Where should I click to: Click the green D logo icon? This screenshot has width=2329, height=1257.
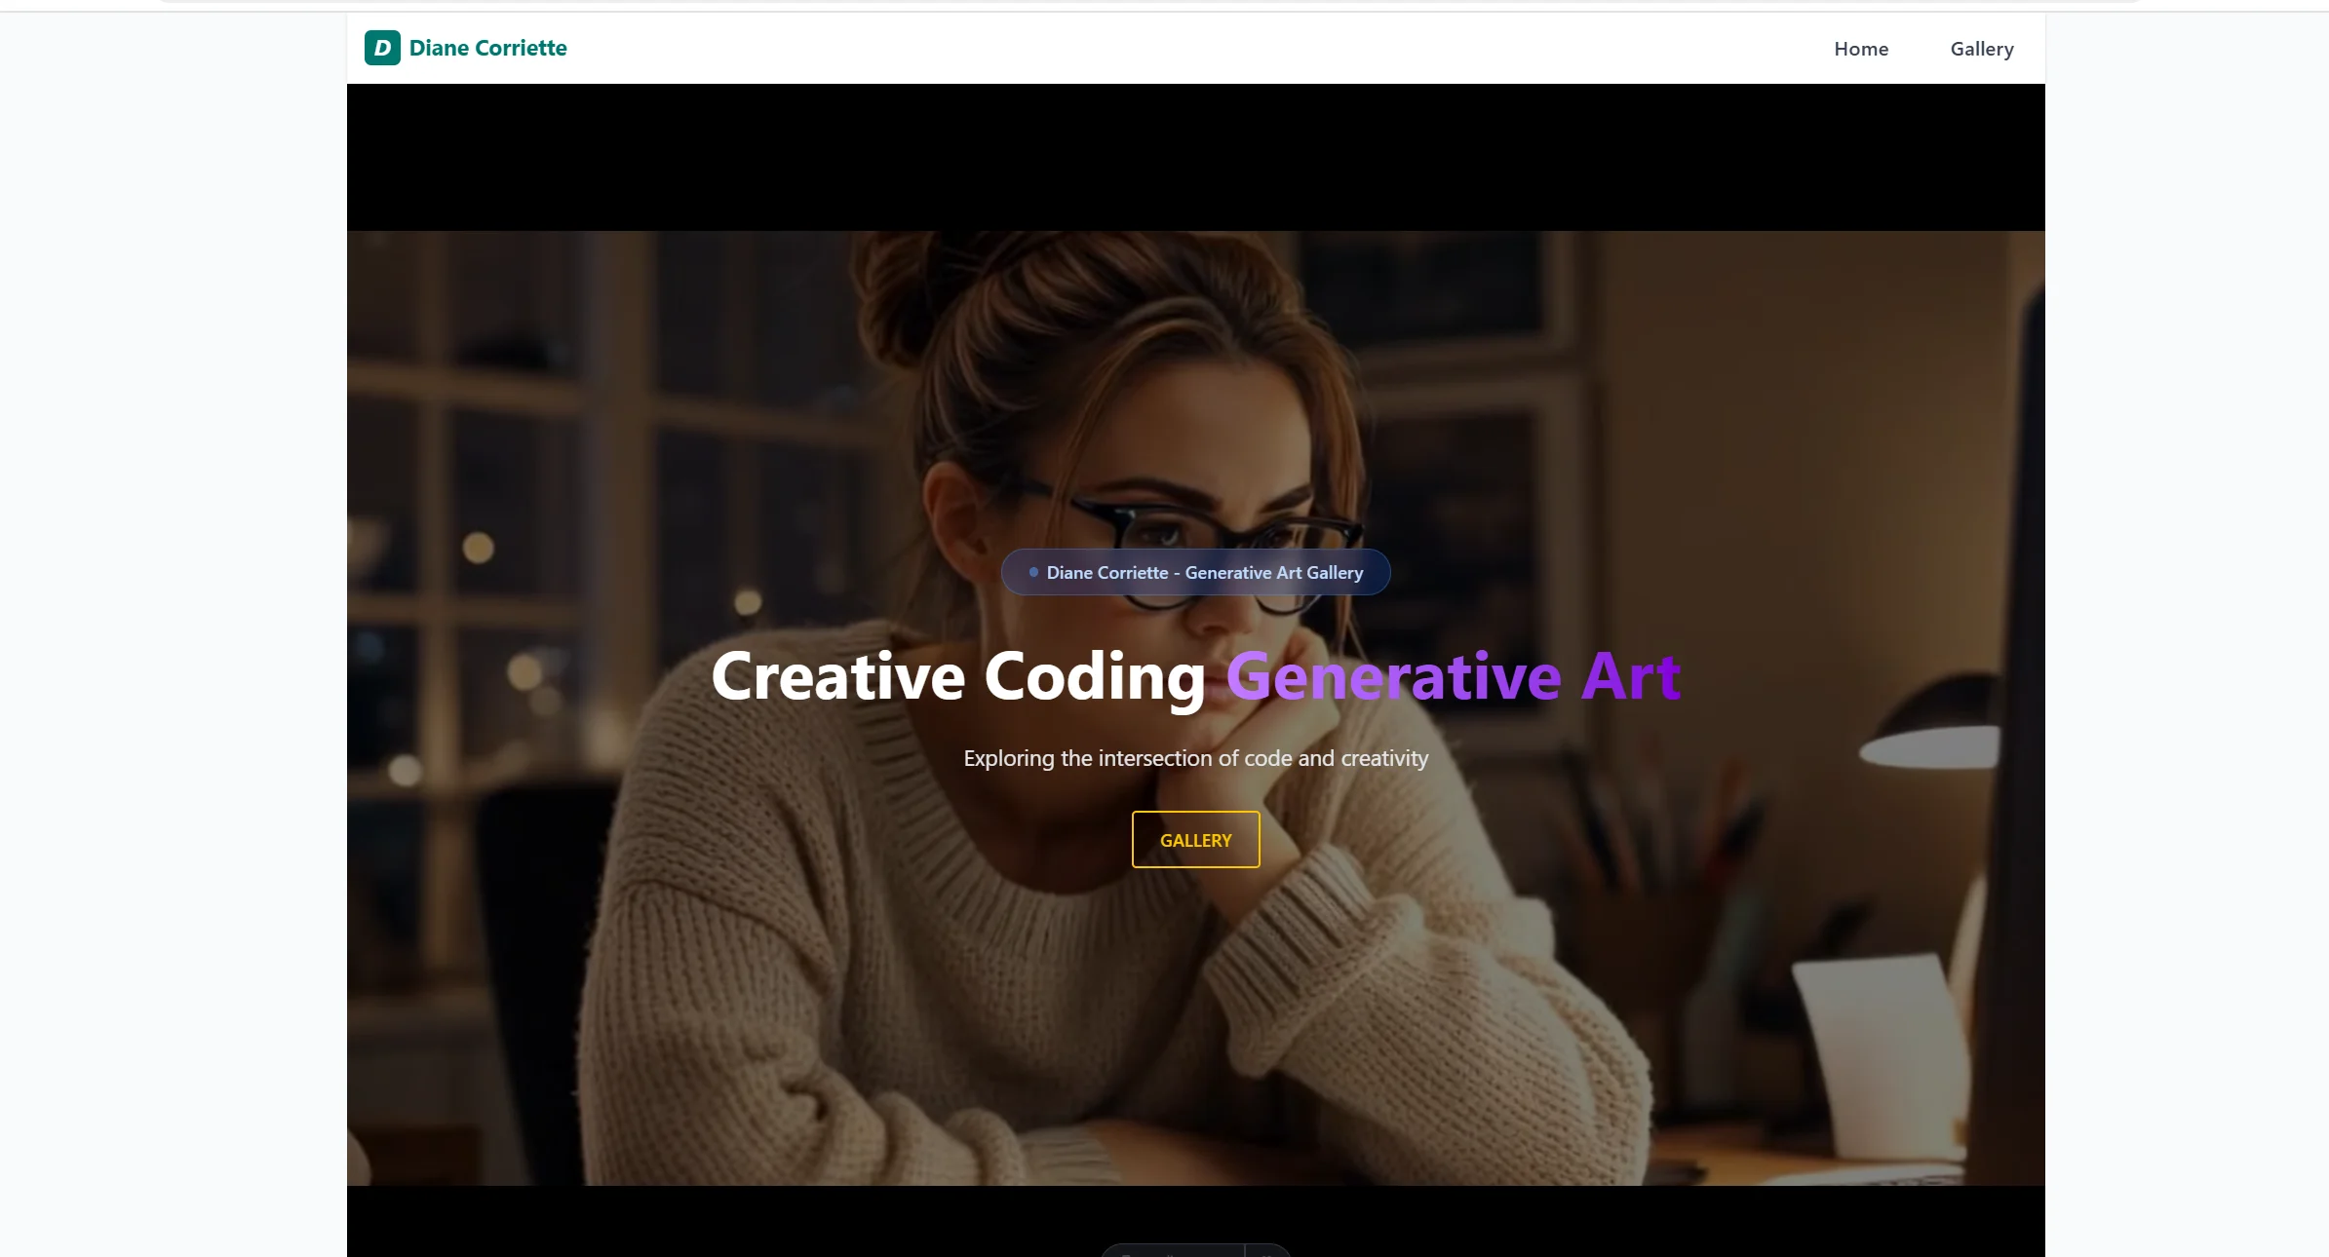pyautogui.click(x=382, y=48)
